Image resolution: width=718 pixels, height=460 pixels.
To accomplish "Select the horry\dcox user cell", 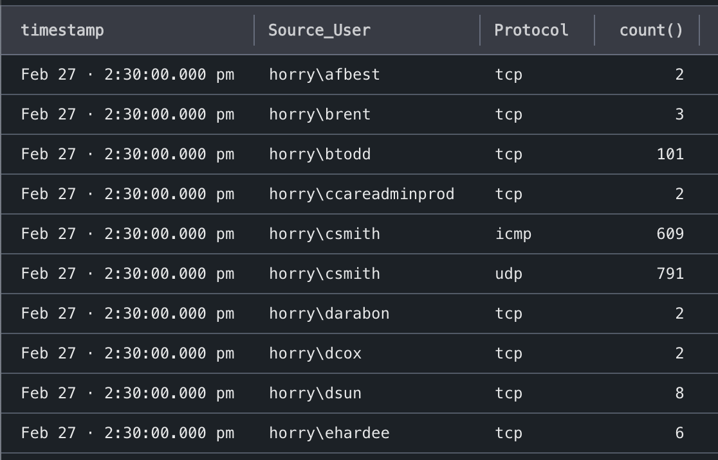I will pos(315,353).
